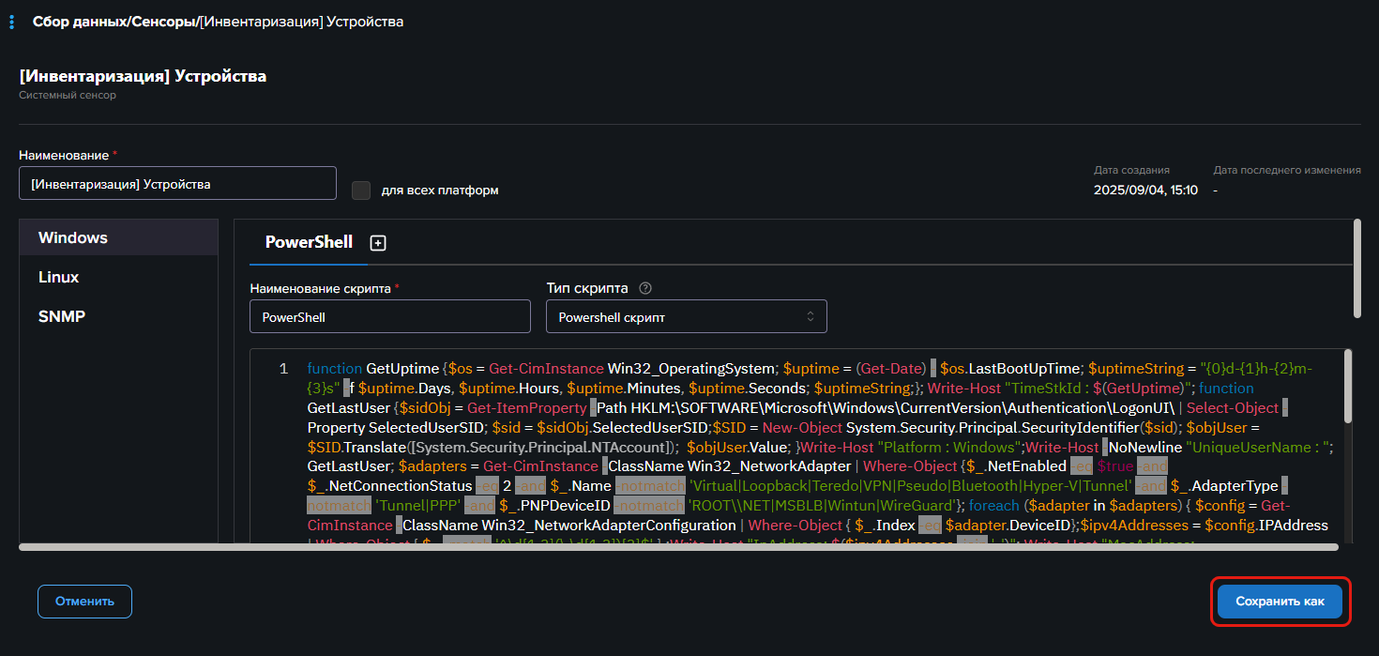Click the outer panel vertical scrollbar
The image size is (1379, 656).
(x=1357, y=268)
